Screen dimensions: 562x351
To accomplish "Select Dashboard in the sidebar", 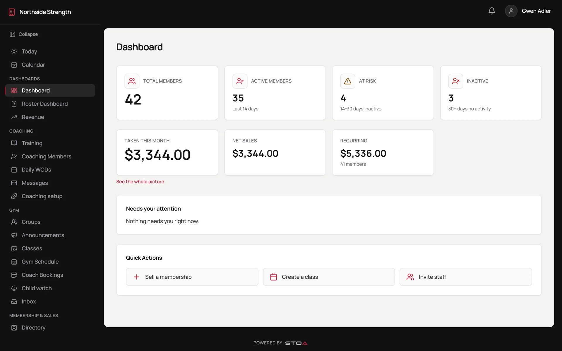I will coord(50,90).
